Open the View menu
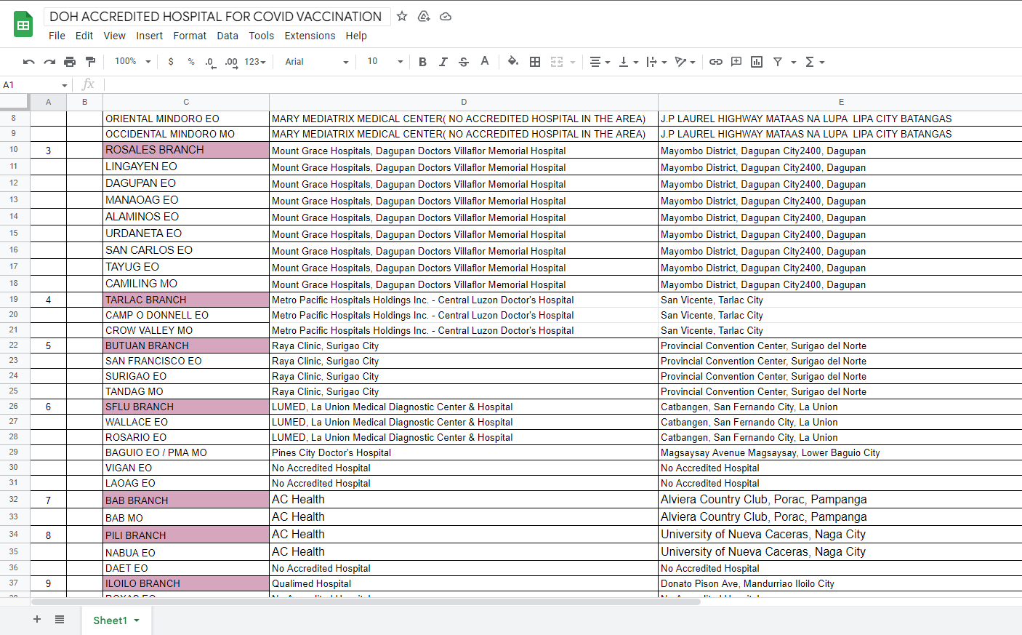This screenshot has width=1022, height=635. tap(114, 36)
